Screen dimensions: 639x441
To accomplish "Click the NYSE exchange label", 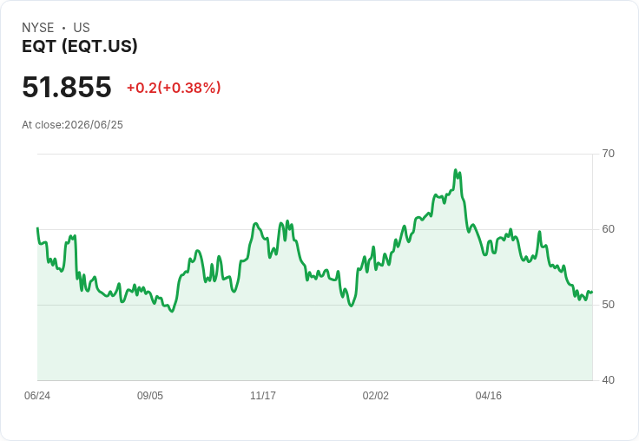I will tap(38, 28).
